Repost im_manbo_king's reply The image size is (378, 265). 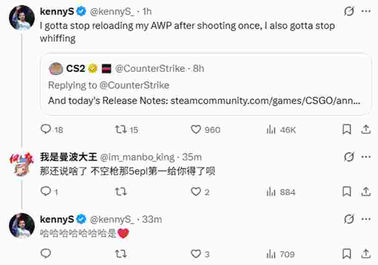coord(121,192)
